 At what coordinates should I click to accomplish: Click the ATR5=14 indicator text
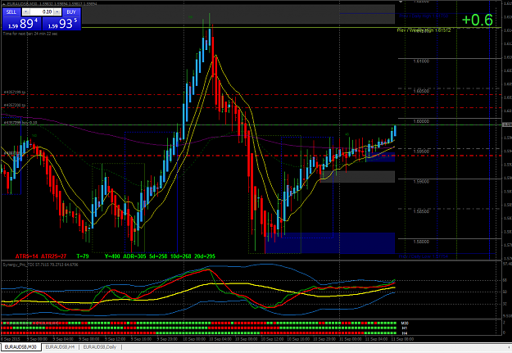27,256
